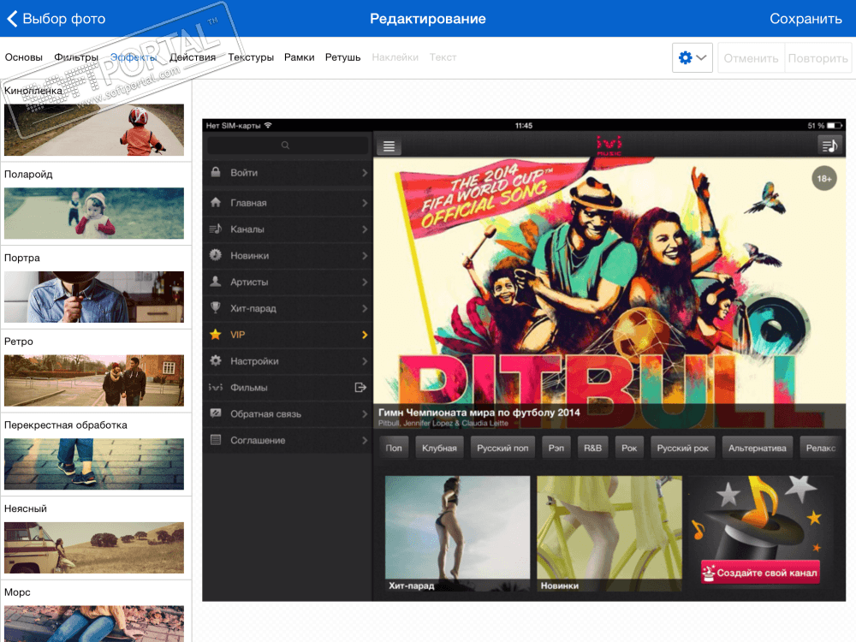Select the R&B genre button
This screenshot has width=856, height=642.
[592, 448]
